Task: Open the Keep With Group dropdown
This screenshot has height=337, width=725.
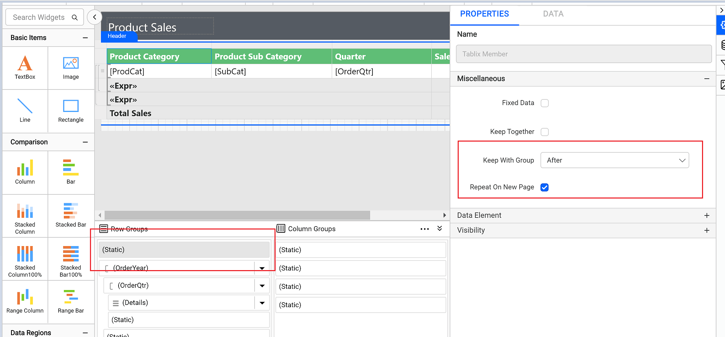Action: pos(614,160)
